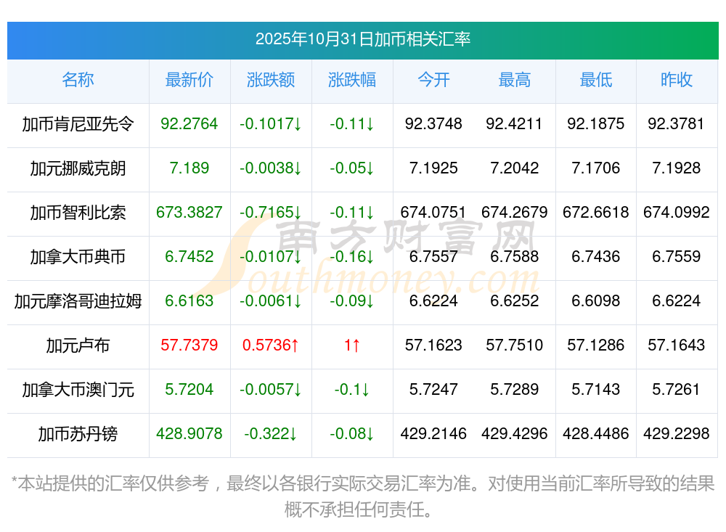Click latest price 428.9078
726x532 pixels.
pos(189,433)
